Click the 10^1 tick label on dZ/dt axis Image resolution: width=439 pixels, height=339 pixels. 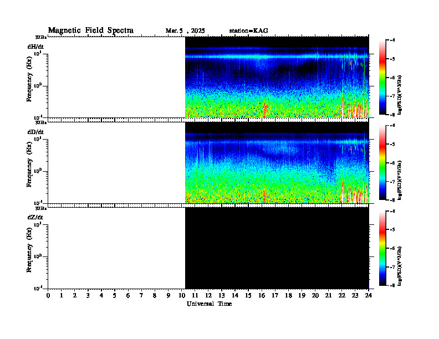[x=38, y=224]
